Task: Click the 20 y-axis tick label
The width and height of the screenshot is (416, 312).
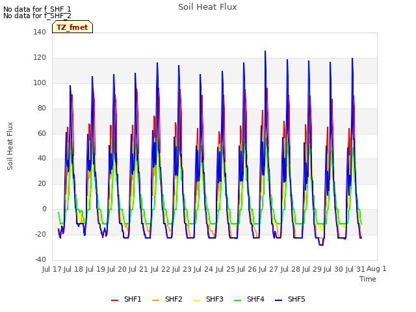Action: coord(41,183)
